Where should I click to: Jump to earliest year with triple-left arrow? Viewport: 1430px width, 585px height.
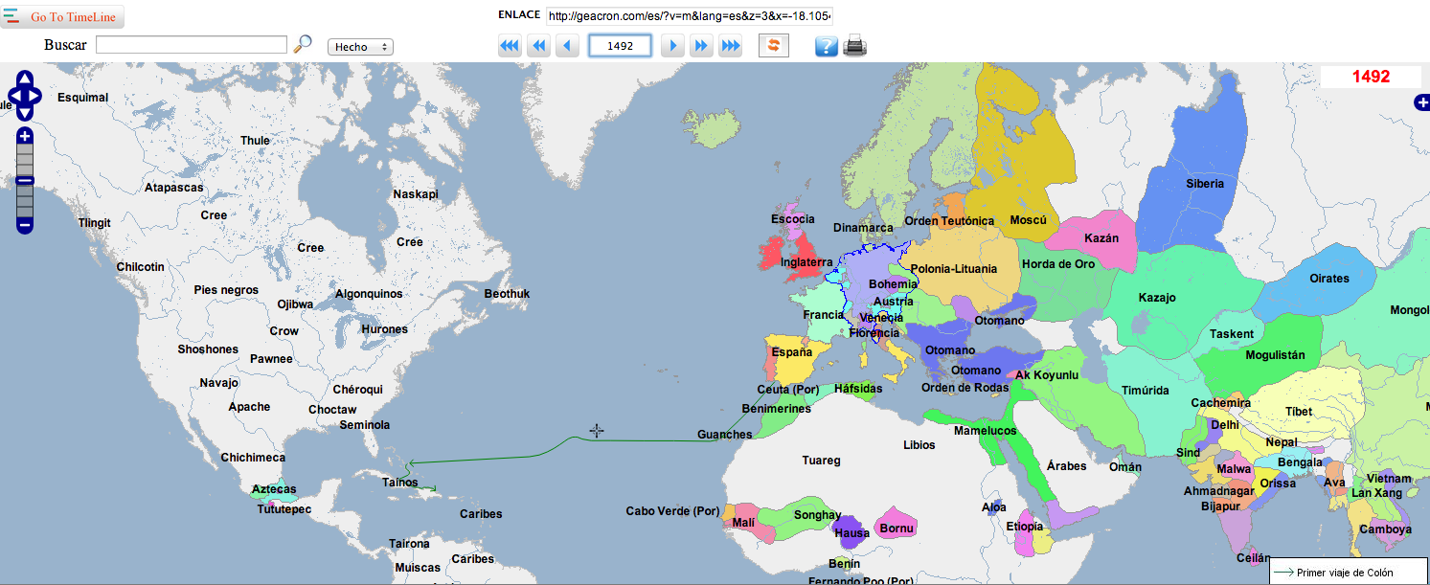pos(509,44)
